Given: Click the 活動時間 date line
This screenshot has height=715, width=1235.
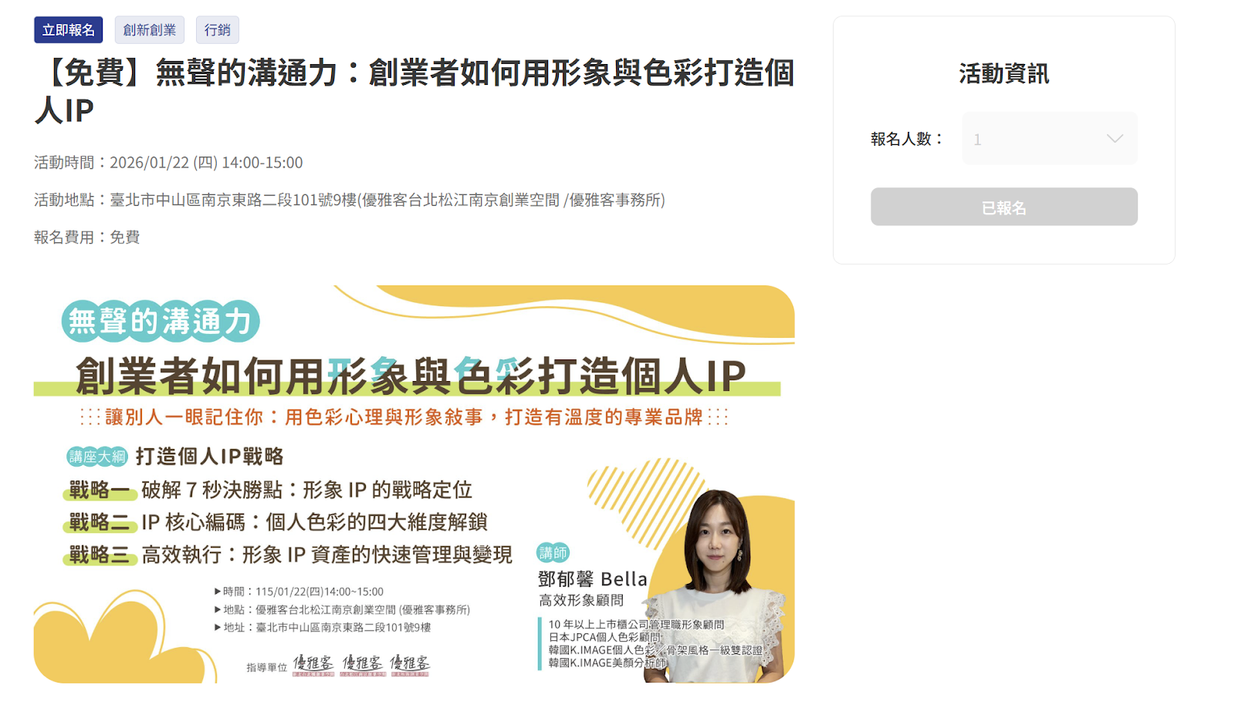Looking at the screenshot, I should pyautogui.click(x=168, y=163).
